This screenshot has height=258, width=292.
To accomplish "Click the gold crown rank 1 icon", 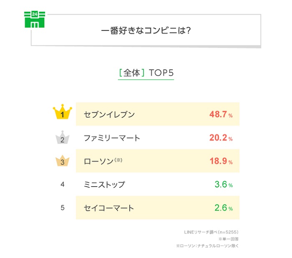I will [x=63, y=114].
